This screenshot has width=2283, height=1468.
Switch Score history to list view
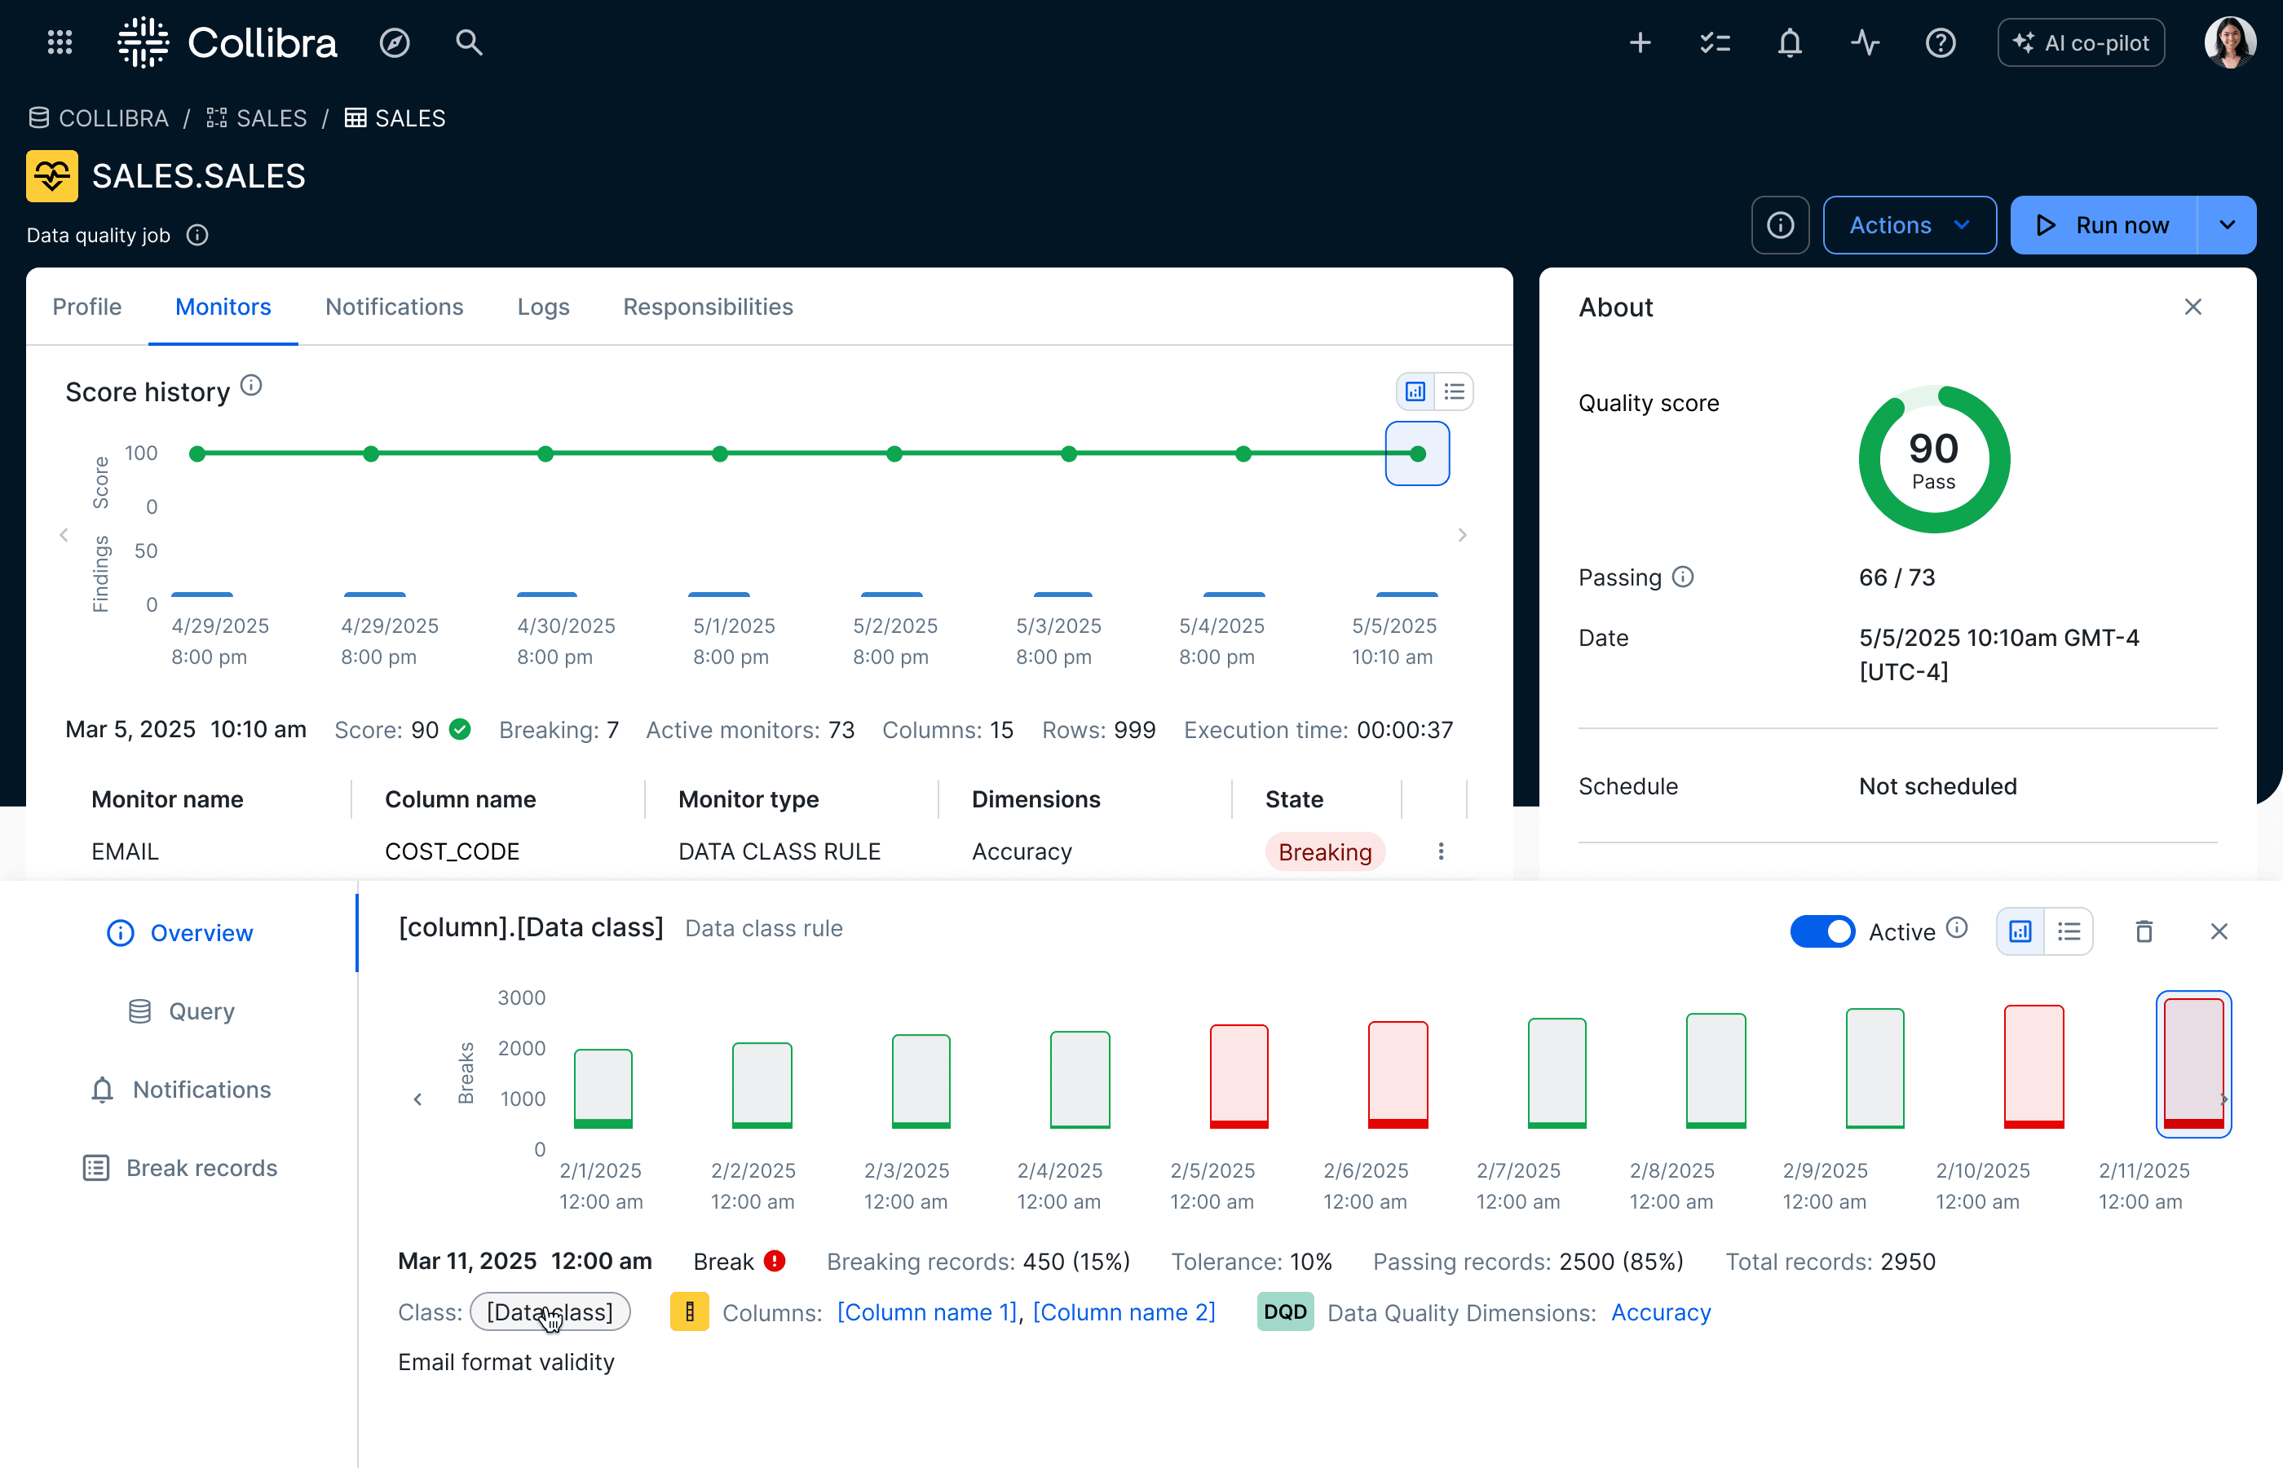pyautogui.click(x=1454, y=391)
